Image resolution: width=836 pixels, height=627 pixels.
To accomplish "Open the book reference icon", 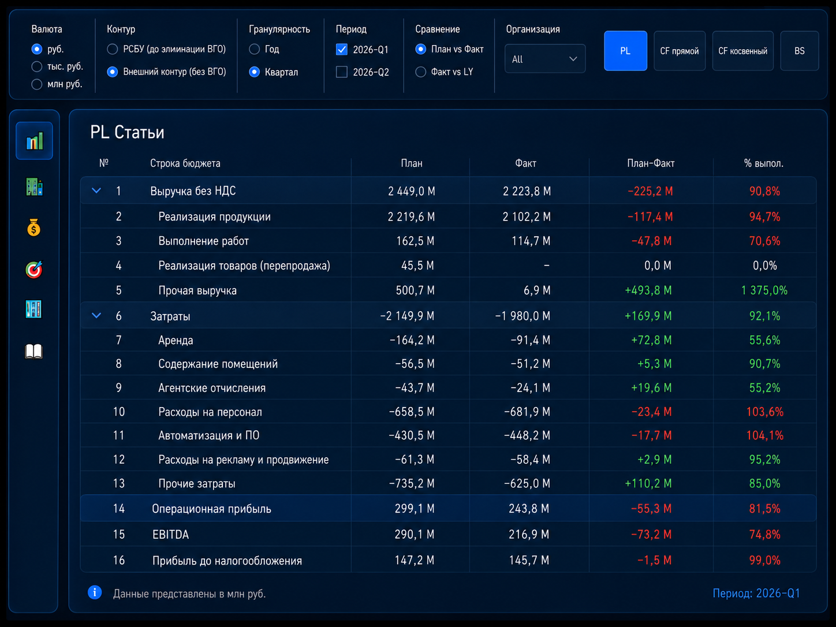I will 34,351.
